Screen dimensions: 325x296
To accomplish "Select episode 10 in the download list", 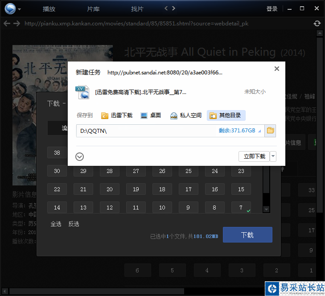I will pos(162,207).
